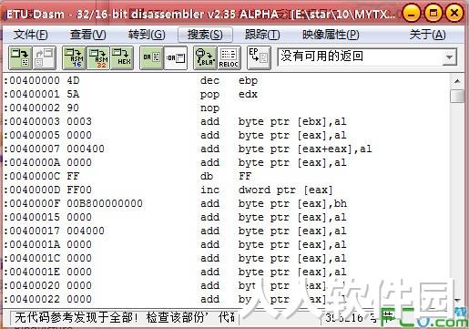Click the 没有可用的返回 combo box text

(321, 57)
